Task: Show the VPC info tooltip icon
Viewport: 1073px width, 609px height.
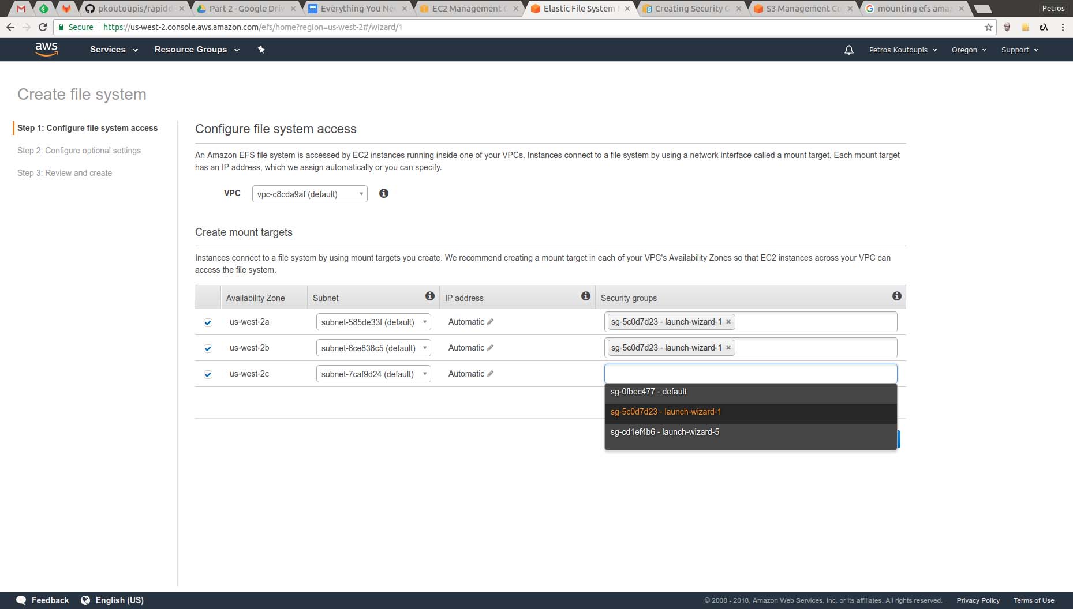Action: pos(384,194)
